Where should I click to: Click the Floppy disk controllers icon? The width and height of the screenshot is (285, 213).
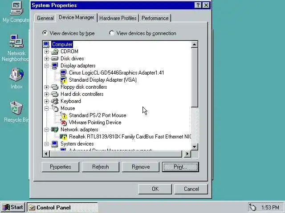(55, 87)
